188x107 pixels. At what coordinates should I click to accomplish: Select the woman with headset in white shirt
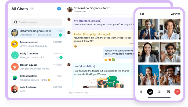point(170,29)
